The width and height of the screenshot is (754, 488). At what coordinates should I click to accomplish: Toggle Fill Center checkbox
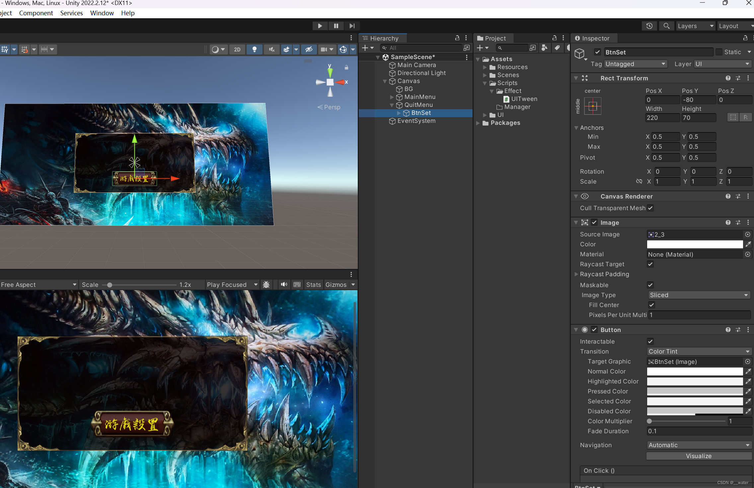pyautogui.click(x=652, y=305)
